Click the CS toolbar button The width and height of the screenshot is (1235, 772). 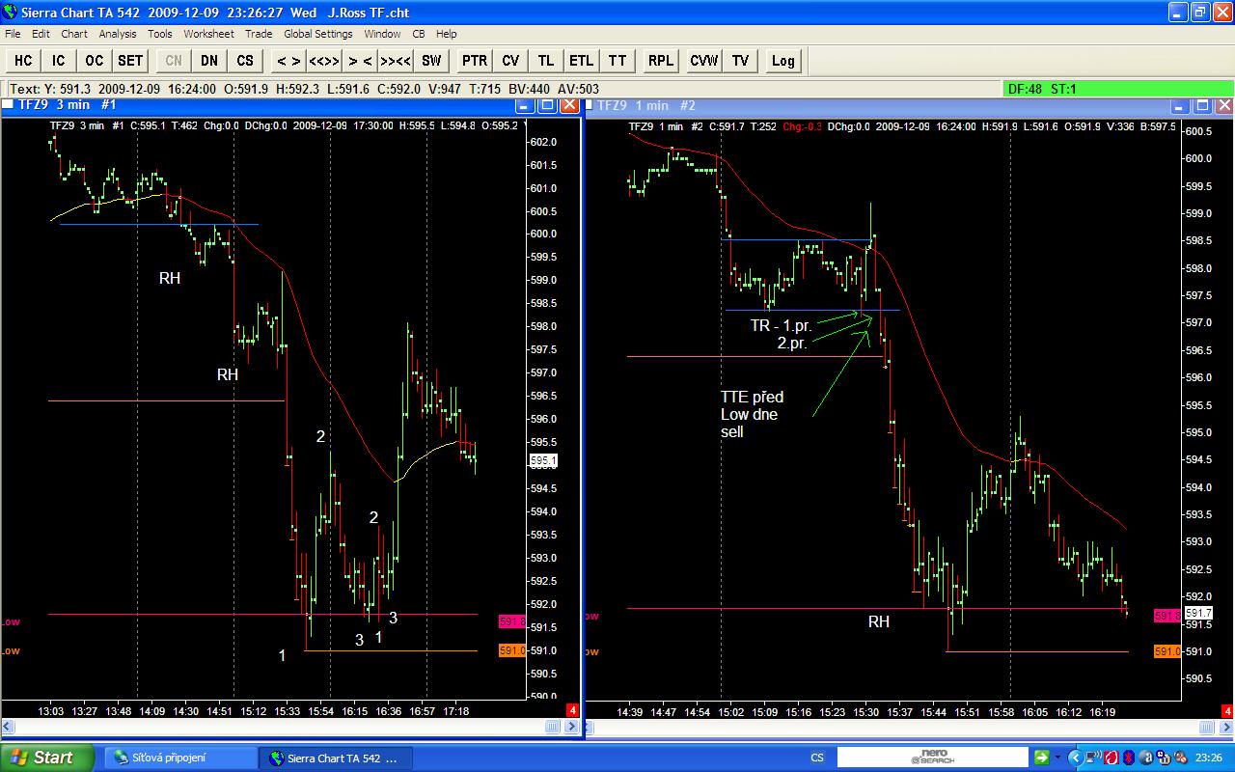pos(245,61)
